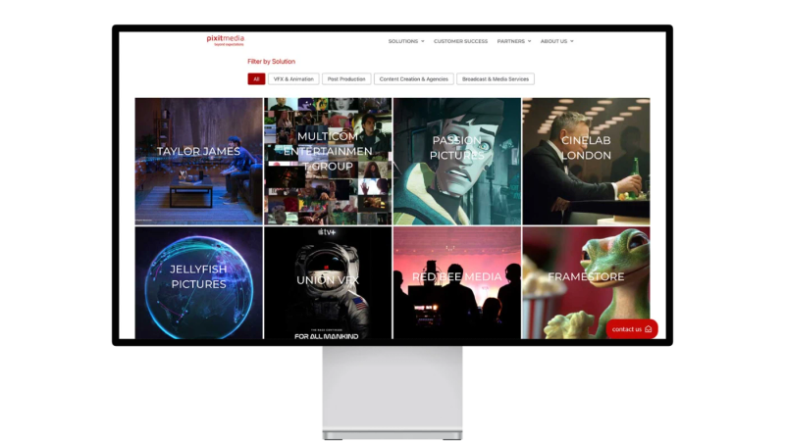Click the envelope icon in contact us
The width and height of the screenshot is (785, 441).
click(x=649, y=329)
